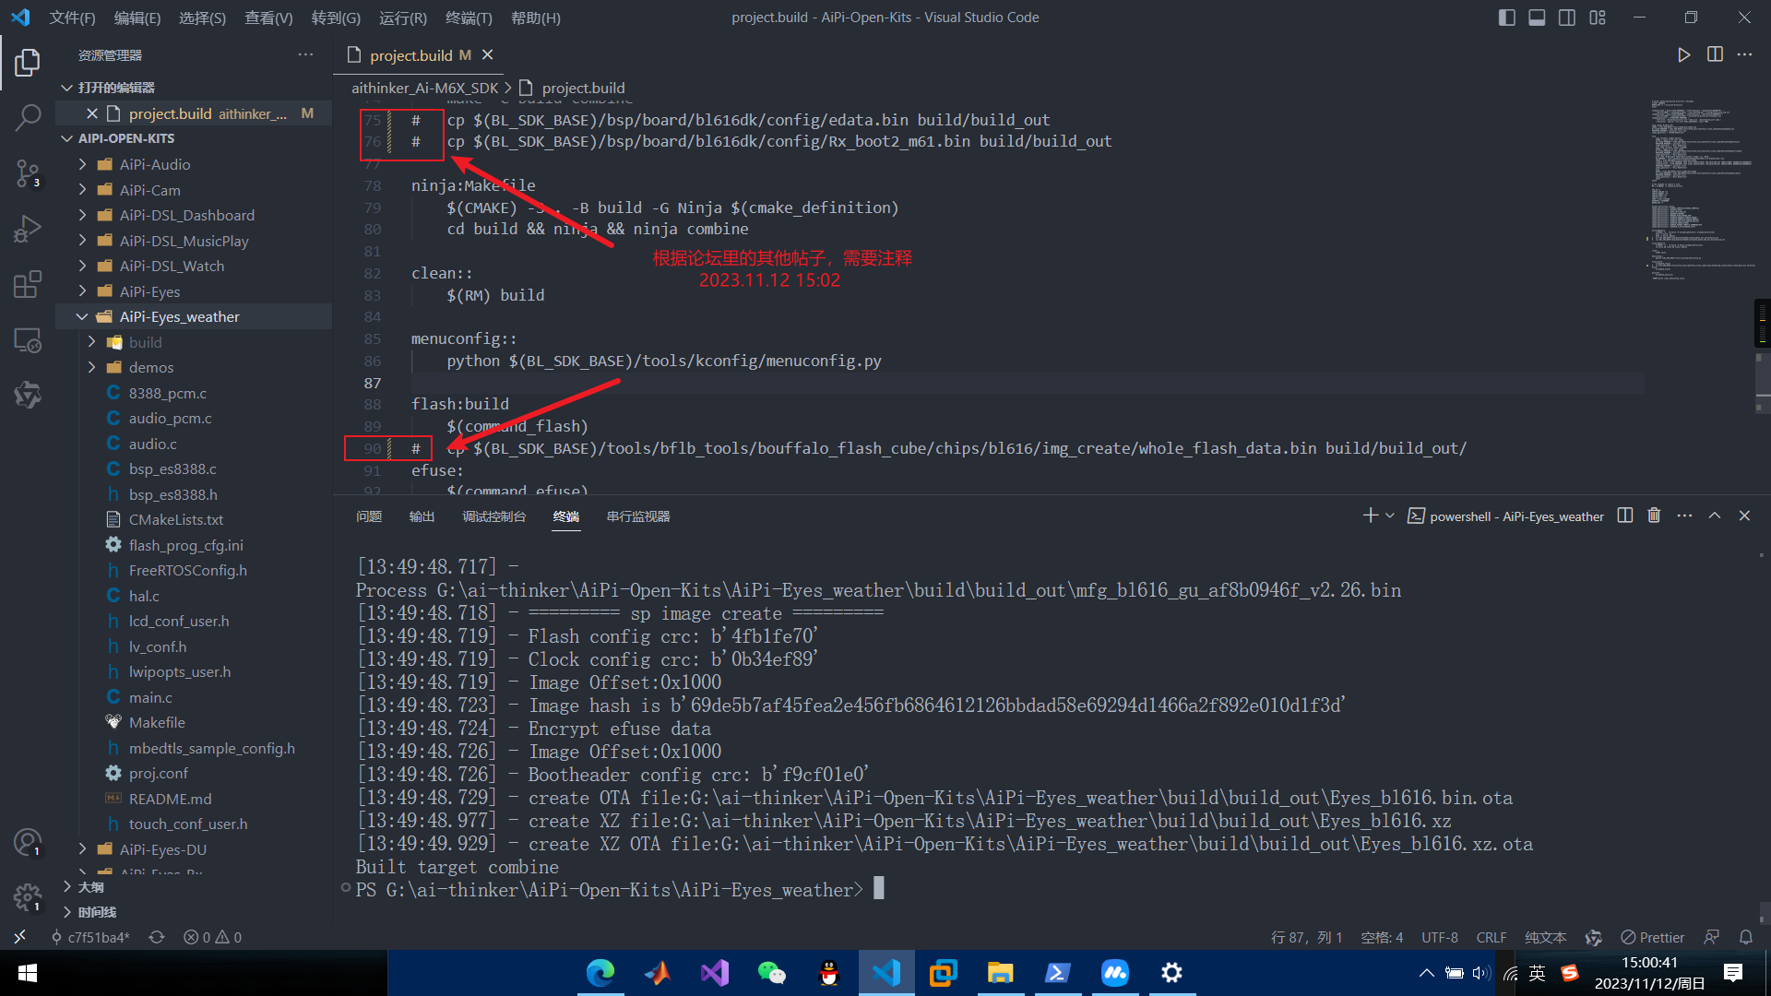This screenshot has width=1771, height=996.
Task: Expand the 大纲 outline section
Action: point(90,887)
